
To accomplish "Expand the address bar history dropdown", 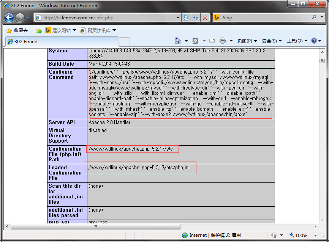I will pos(178,18).
